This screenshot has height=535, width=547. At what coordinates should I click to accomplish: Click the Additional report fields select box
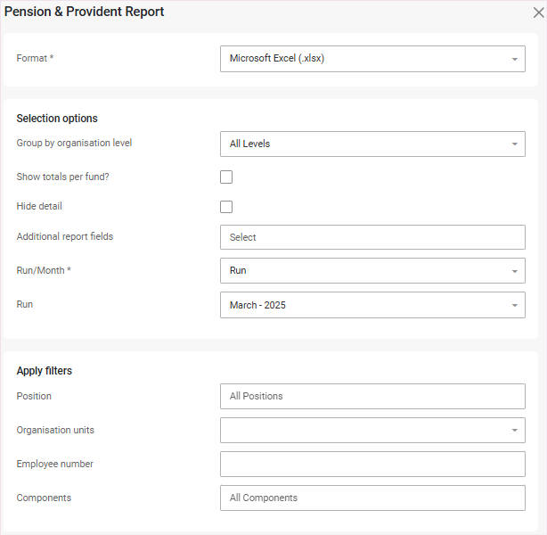[371, 237]
